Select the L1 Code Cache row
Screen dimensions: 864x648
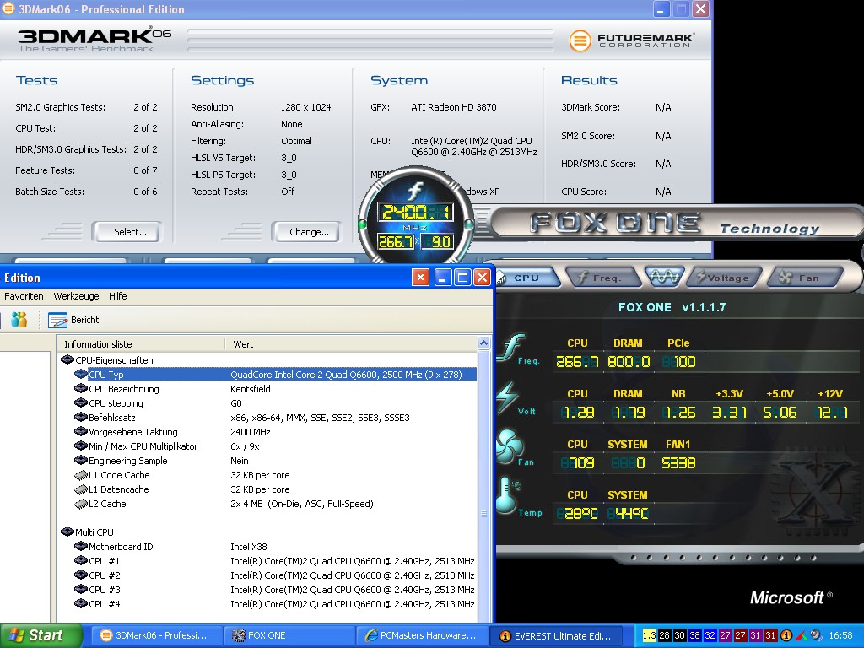pyautogui.click(x=274, y=474)
